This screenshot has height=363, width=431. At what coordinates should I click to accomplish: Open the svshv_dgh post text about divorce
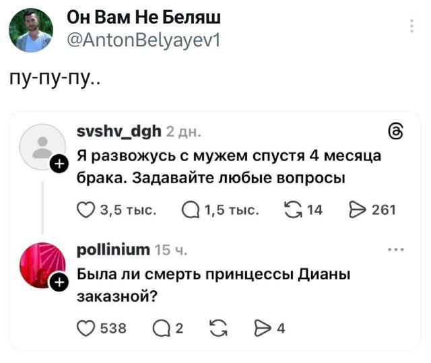(229, 167)
